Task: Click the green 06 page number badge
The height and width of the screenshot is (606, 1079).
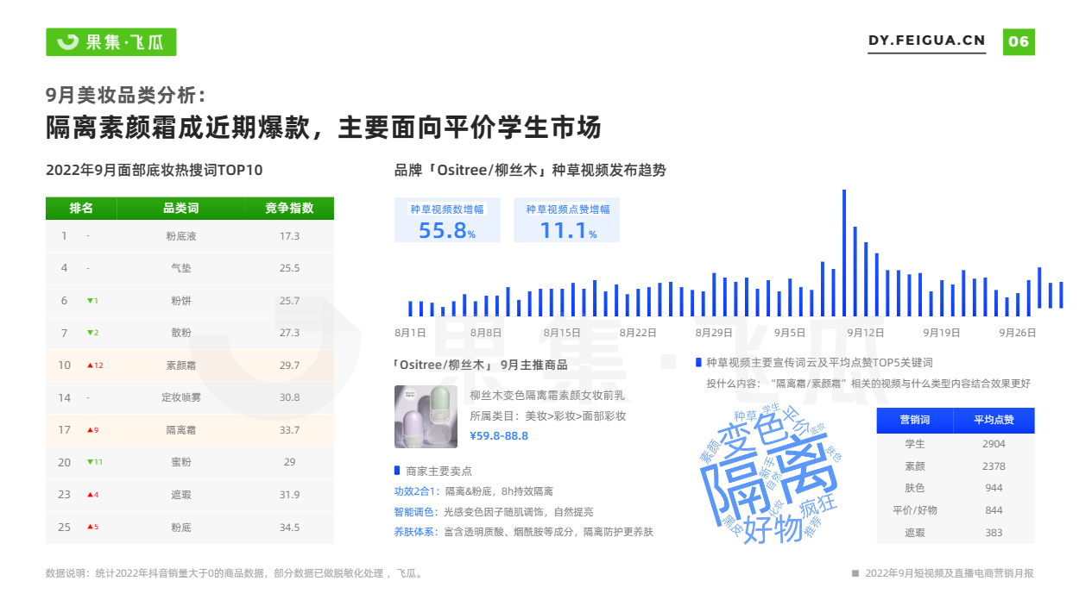Action: (x=1019, y=41)
